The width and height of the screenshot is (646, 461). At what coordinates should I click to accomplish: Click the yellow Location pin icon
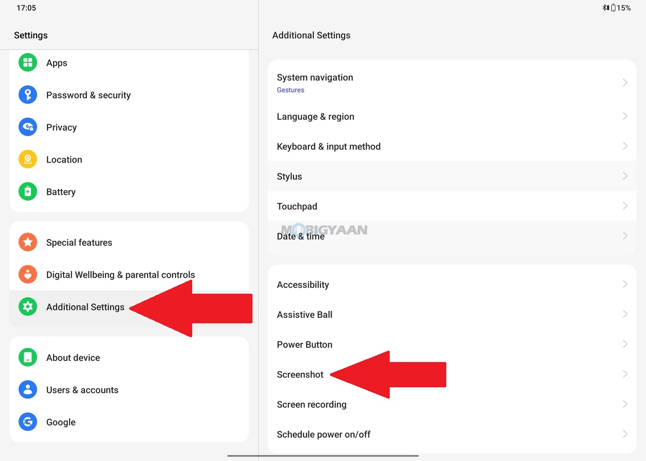point(28,160)
